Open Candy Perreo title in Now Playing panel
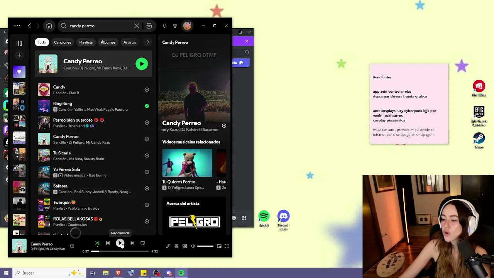Image resolution: width=494 pixels, height=278 pixels. point(181,123)
